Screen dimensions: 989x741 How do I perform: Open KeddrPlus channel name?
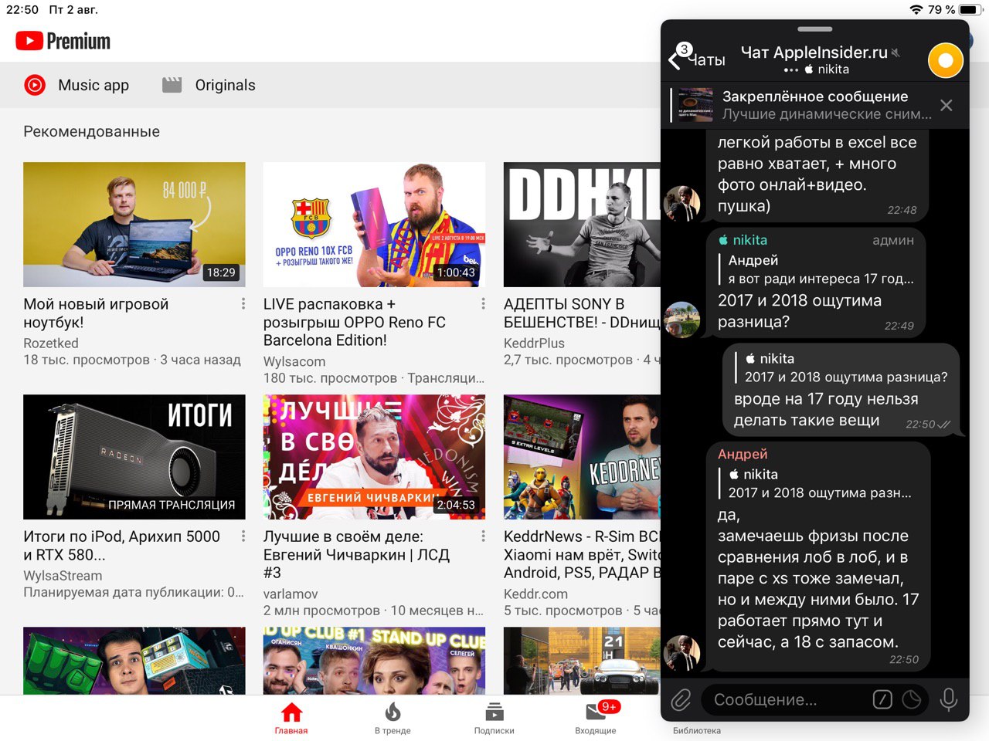[534, 343]
